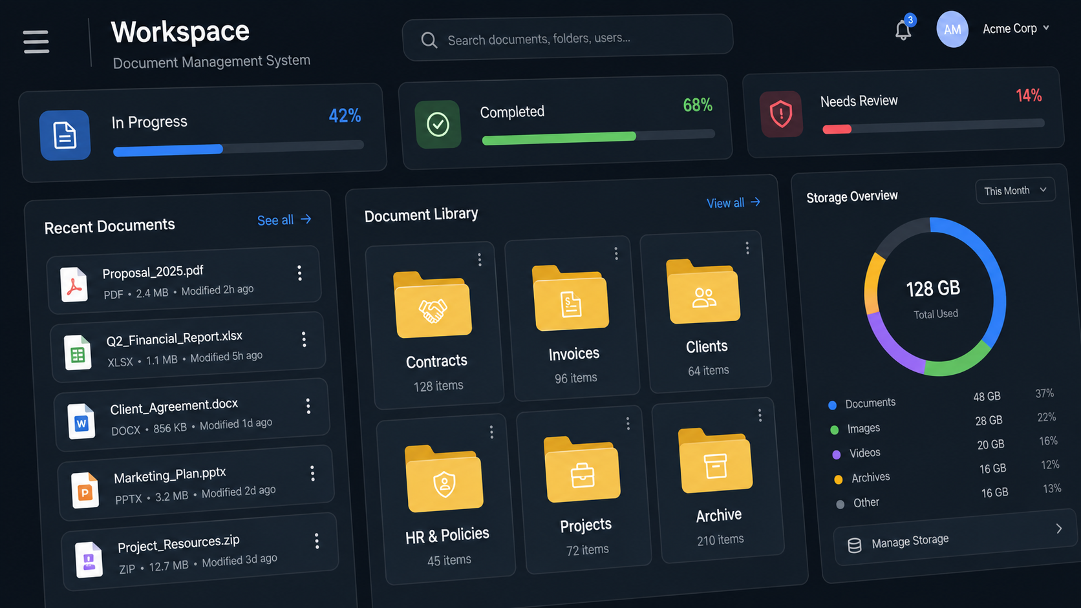This screenshot has height=608, width=1081.
Task: Open options for Marketing_Plan.pptx
Action: tap(312, 473)
